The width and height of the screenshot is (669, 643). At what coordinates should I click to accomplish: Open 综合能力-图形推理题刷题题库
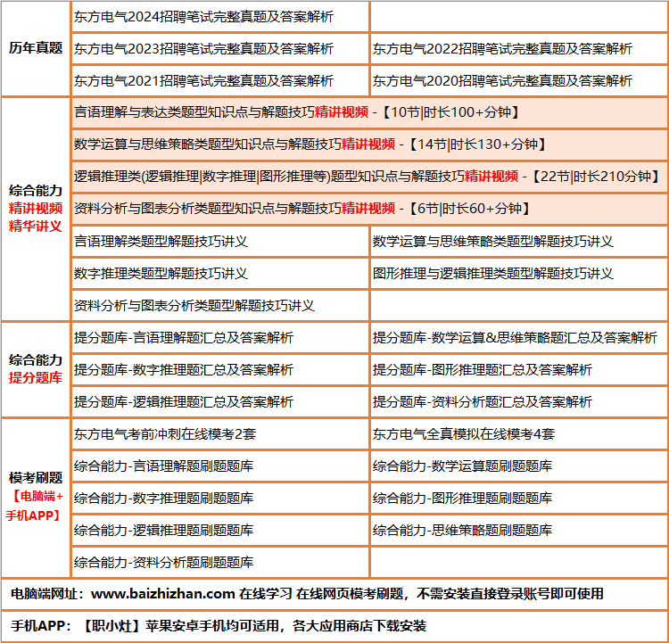click(462, 498)
